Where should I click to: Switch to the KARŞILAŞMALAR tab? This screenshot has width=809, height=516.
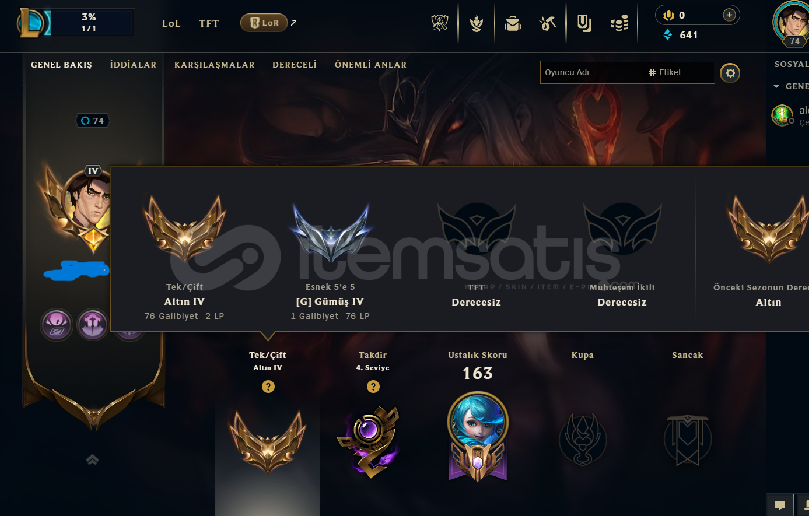click(214, 65)
